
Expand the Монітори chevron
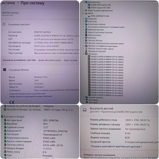[x=83, y=38]
